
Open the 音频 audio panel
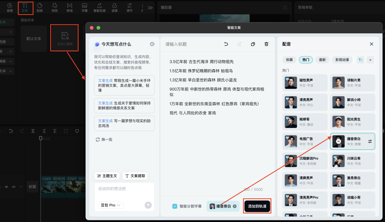coord(10,7)
